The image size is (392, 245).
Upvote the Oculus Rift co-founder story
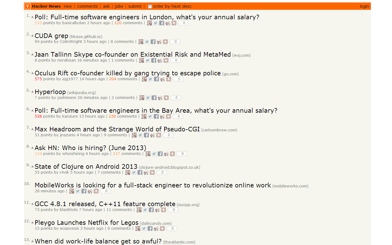tap(32, 73)
